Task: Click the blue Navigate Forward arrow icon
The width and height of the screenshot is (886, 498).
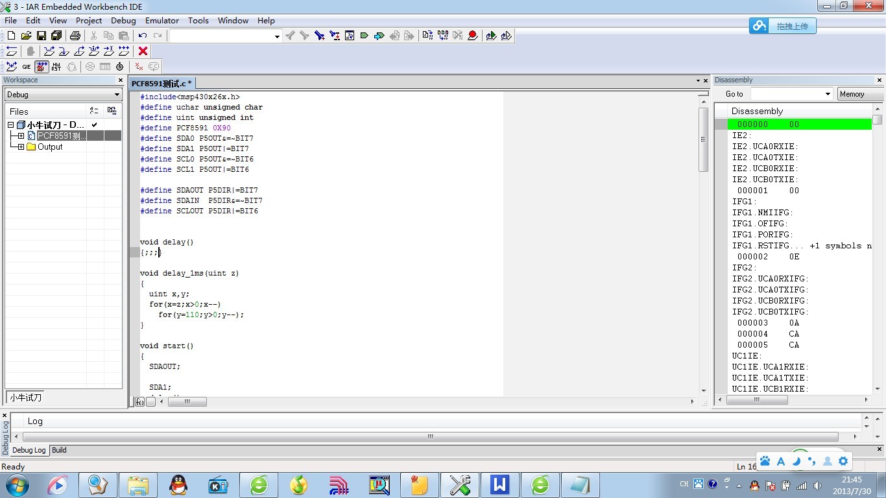Action: 379,36
